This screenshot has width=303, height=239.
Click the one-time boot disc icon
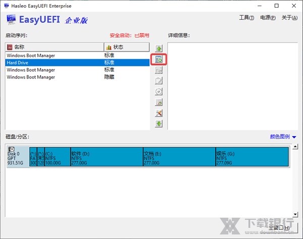point(159,92)
